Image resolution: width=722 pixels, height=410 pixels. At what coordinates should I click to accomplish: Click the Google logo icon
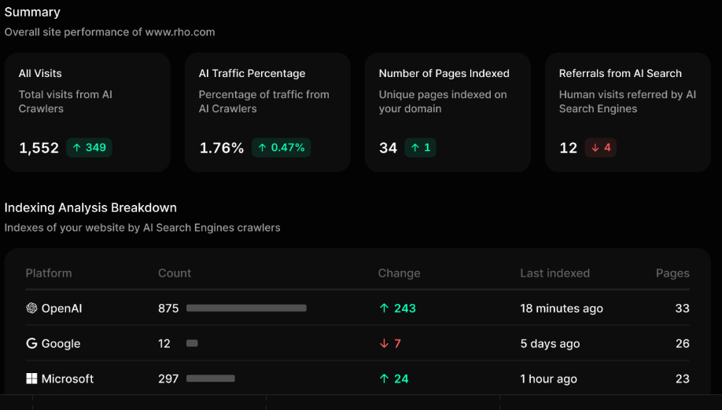point(31,343)
